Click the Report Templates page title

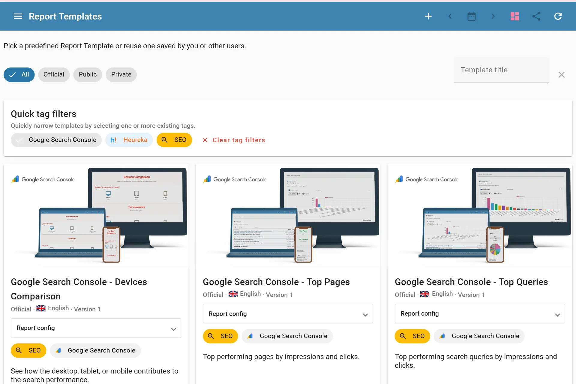click(65, 16)
